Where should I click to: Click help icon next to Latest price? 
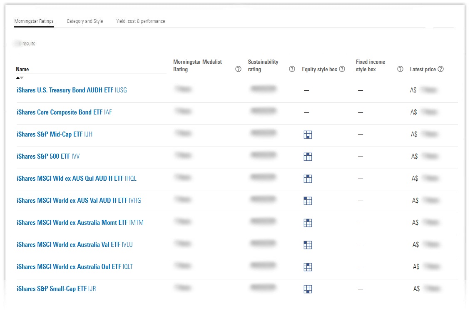(x=441, y=69)
